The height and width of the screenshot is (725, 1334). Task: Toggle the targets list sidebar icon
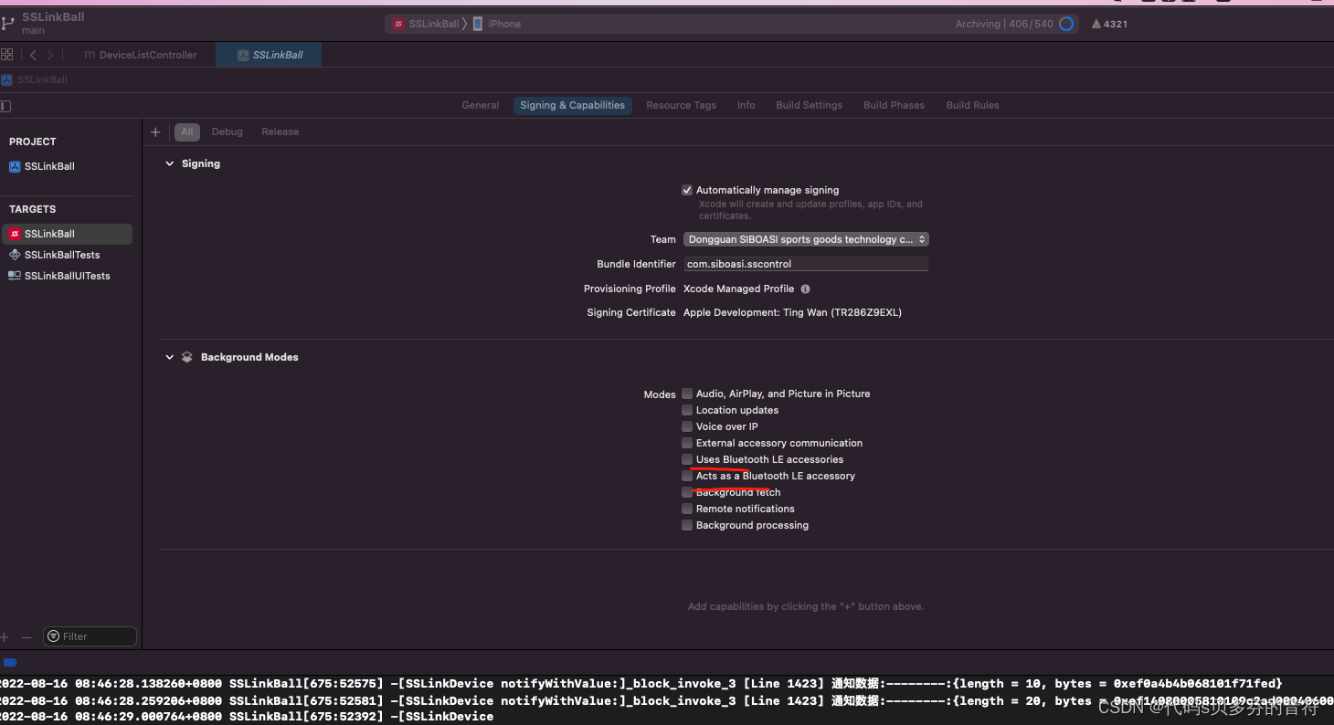(5, 106)
